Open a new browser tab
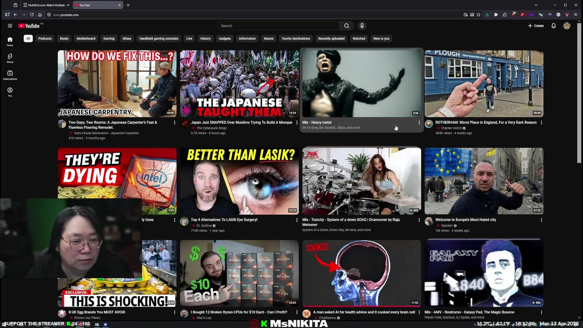Image resolution: width=583 pixels, height=328 pixels. 128,5
